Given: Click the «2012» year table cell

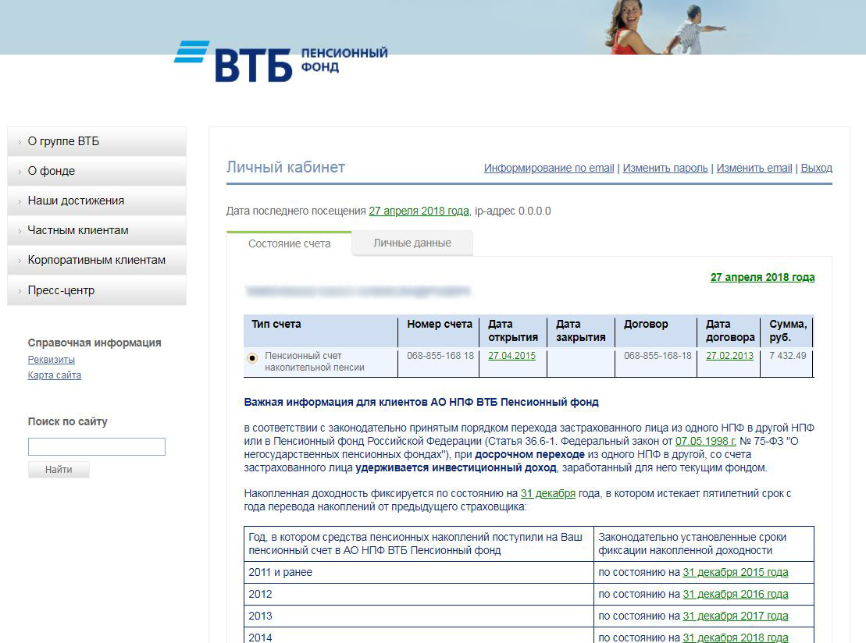Looking at the screenshot, I should (419, 595).
